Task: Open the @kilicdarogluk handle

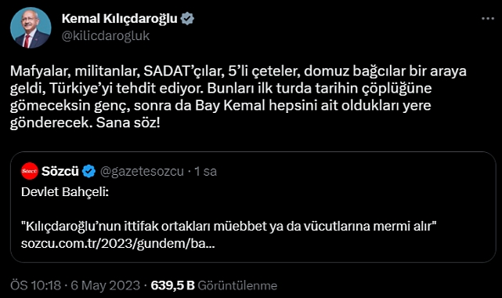Action: [x=106, y=36]
